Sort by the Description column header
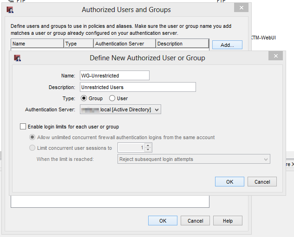 click(x=183, y=44)
